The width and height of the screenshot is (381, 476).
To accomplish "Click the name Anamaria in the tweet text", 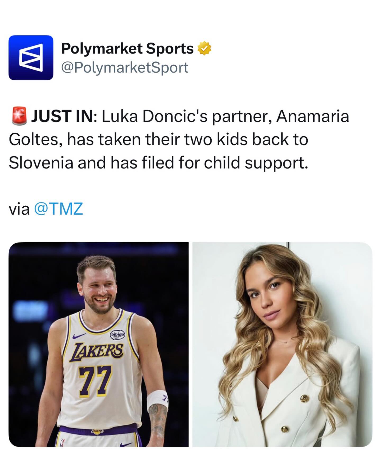I will tap(312, 116).
